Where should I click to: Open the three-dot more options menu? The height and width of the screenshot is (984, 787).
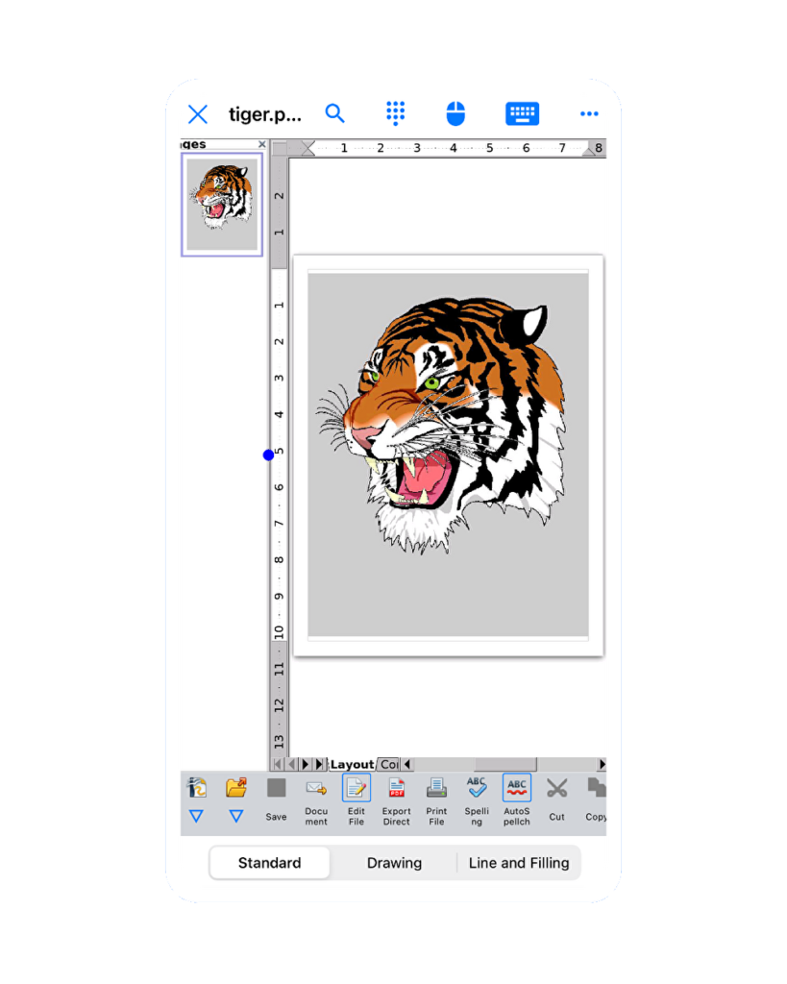tap(589, 113)
